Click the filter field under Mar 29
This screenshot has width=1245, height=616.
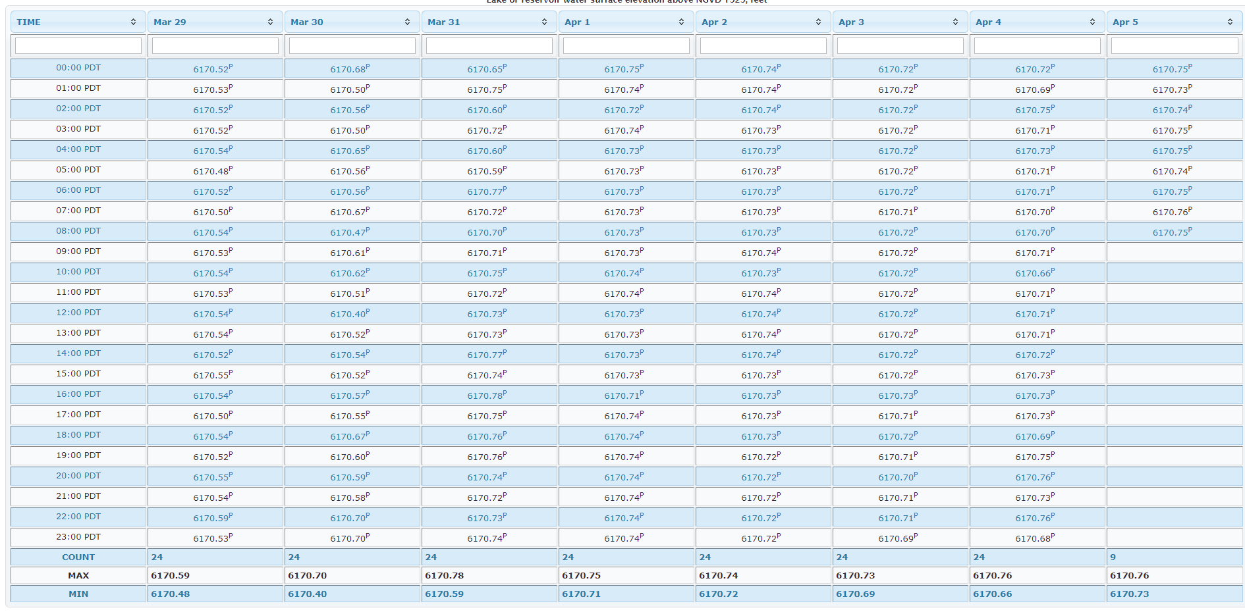coord(215,45)
